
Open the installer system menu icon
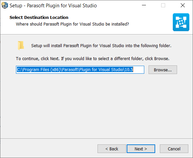click(5, 6)
